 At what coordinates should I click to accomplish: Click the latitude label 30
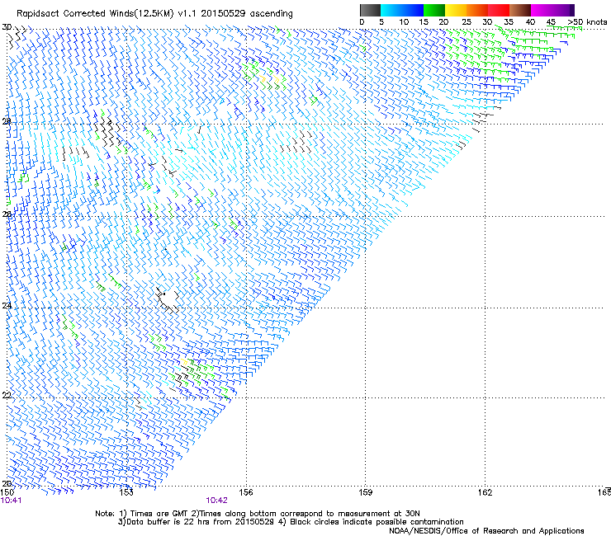click(7, 27)
